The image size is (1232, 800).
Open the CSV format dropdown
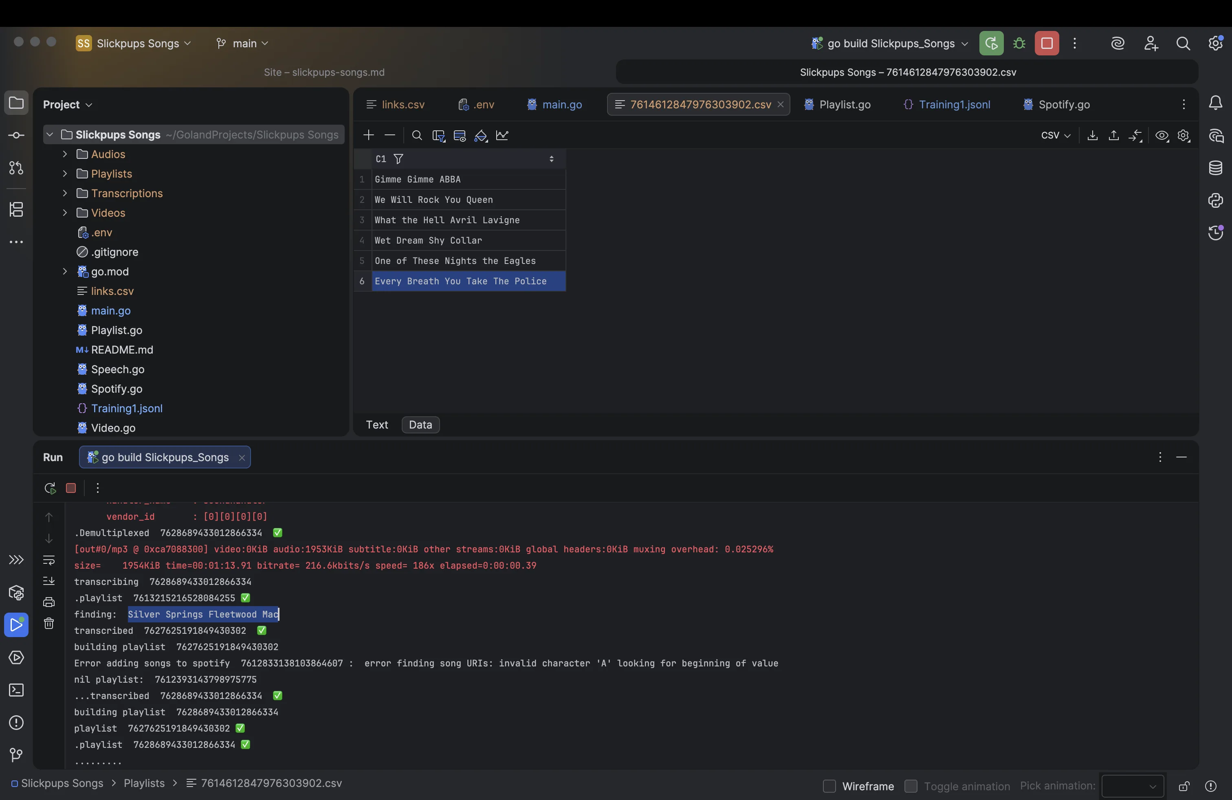coord(1055,135)
